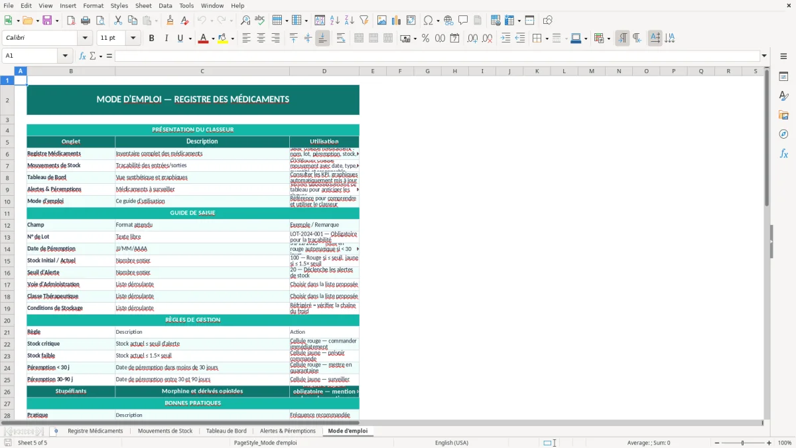Click the 100% zoom level
The image size is (796, 448).
point(785,443)
